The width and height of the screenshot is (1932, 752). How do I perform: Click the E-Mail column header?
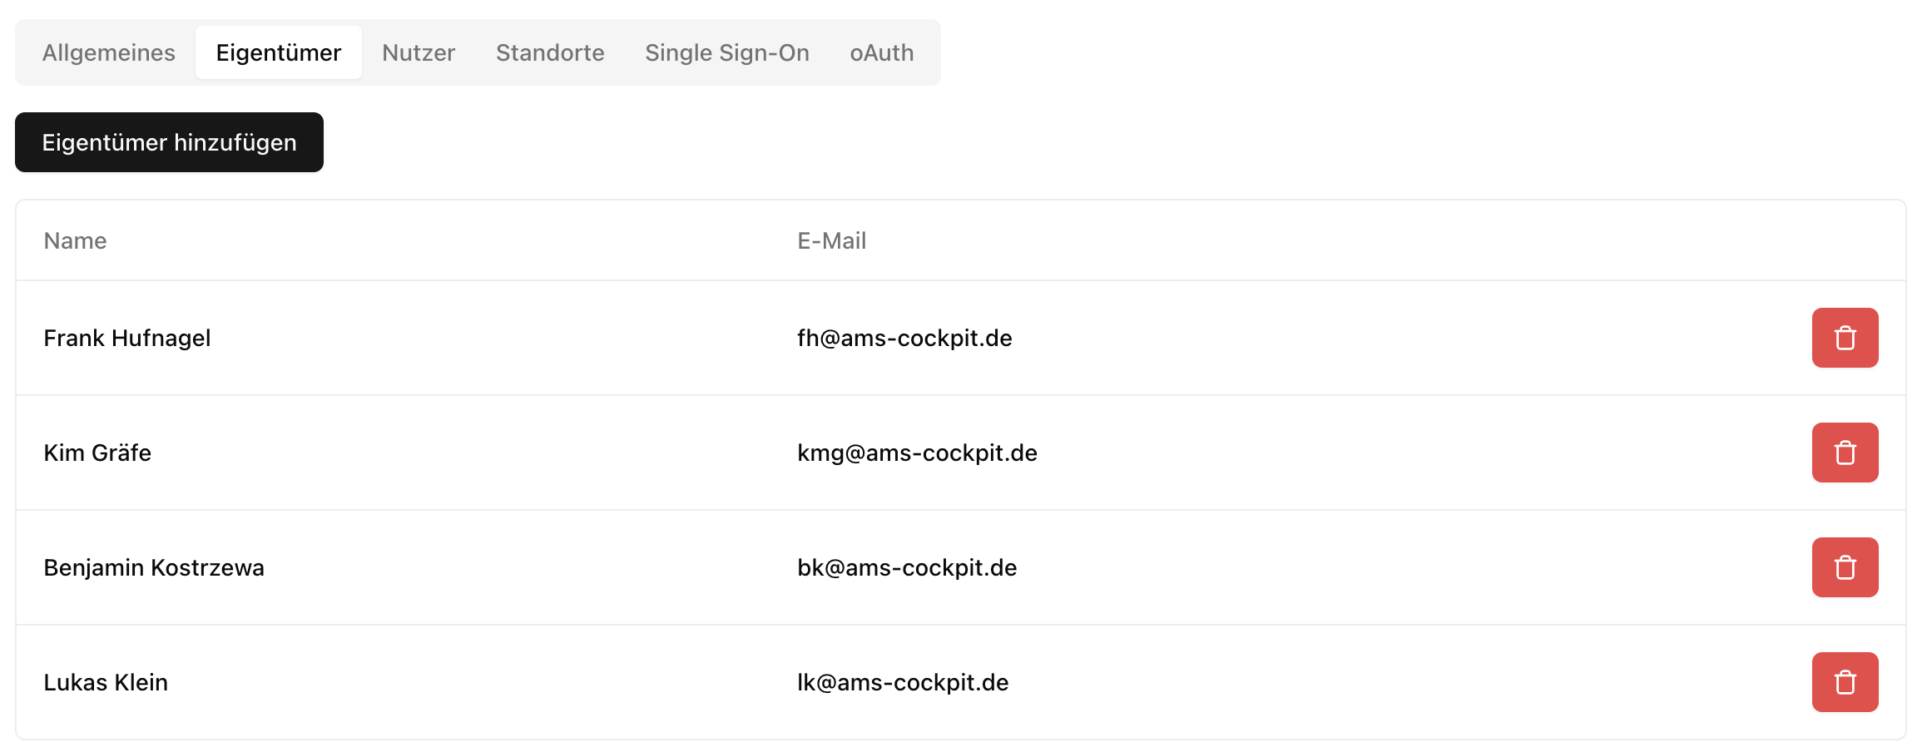pyautogui.click(x=831, y=240)
